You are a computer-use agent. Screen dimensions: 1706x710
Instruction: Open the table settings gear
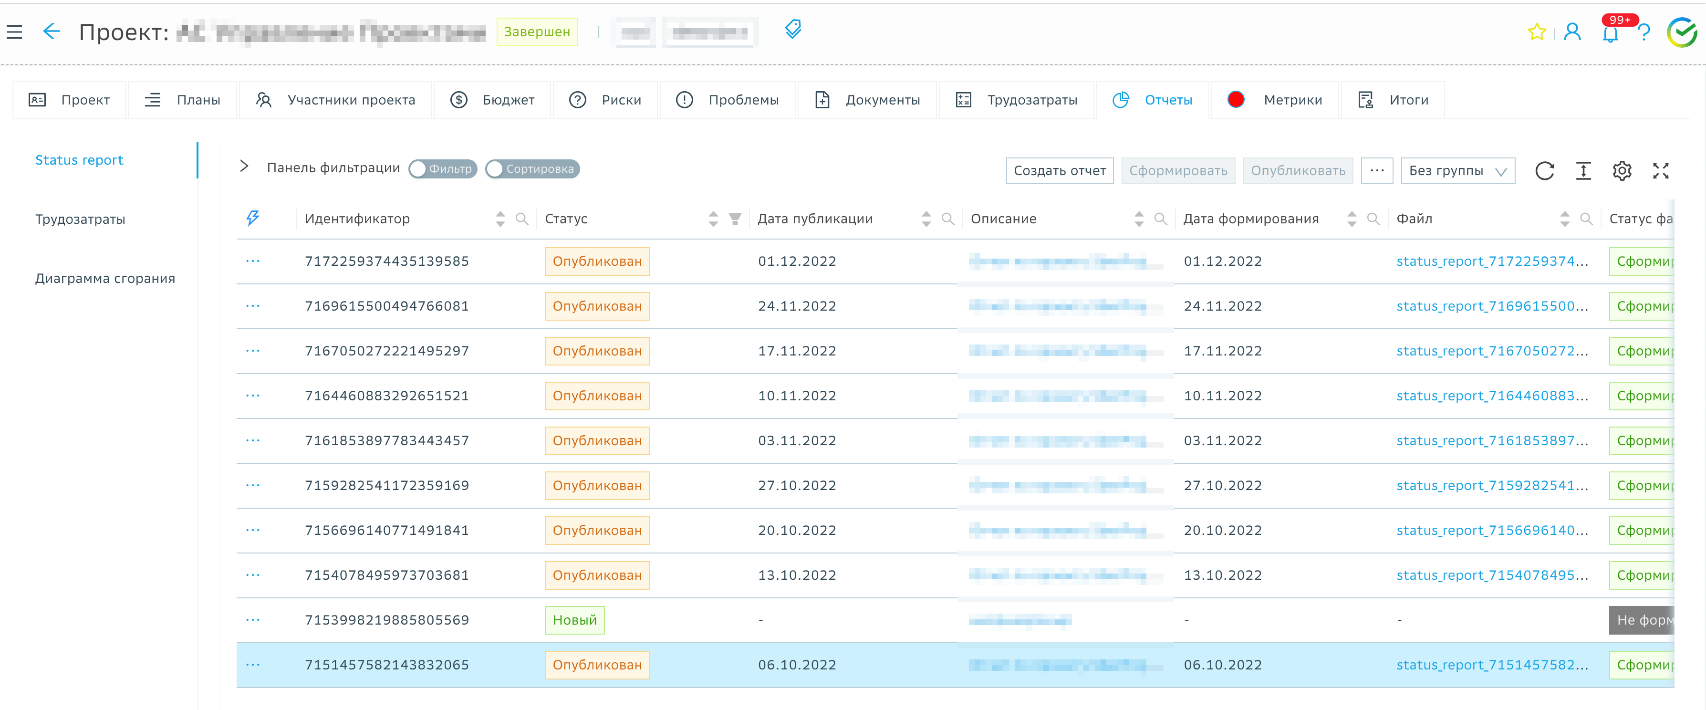1622,171
